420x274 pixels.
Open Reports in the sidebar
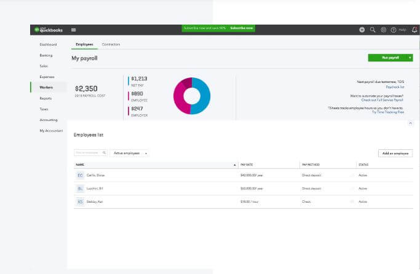pos(46,98)
